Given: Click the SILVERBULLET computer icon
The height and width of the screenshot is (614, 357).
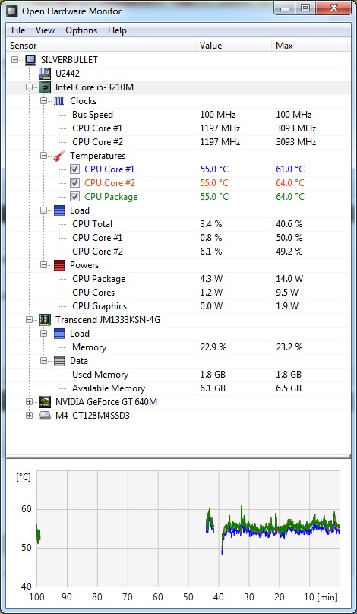Looking at the screenshot, I should coord(30,60).
